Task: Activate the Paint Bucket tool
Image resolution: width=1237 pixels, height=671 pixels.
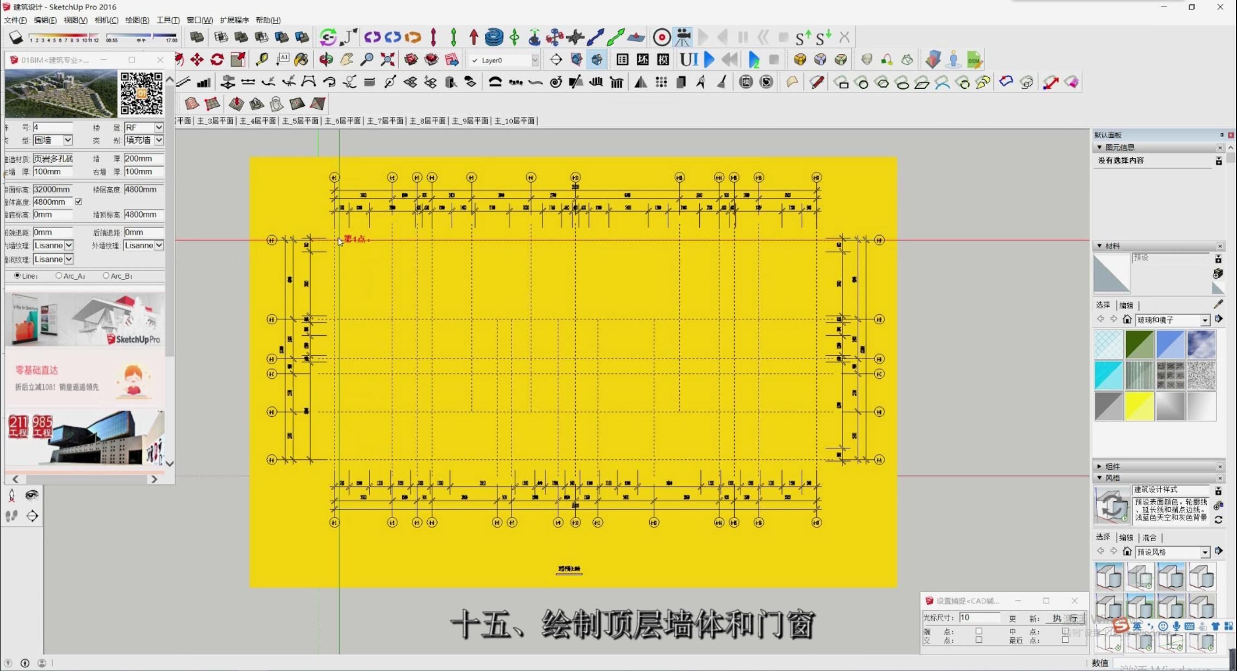Action: 301,60
